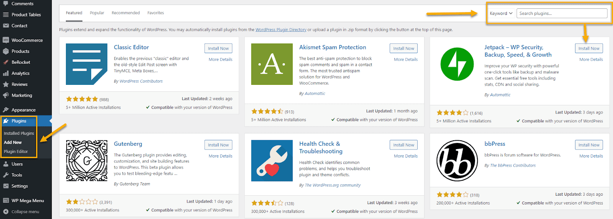Click the WP Mega Menu icon
Viewport: 613px width, 219px height.
tap(6, 201)
